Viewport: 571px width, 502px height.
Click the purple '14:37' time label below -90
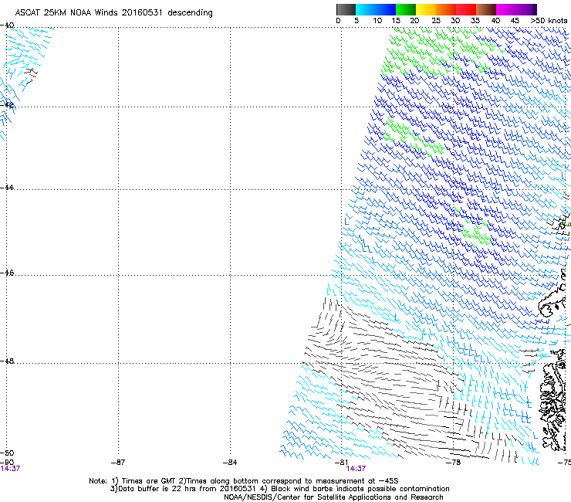[x=10, y=469]
